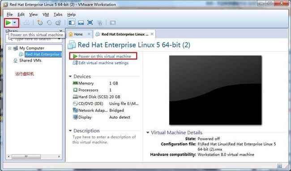Open the library search dropdown arrow
This screenshot has height=171, width=291.
[x=59, y=39]
